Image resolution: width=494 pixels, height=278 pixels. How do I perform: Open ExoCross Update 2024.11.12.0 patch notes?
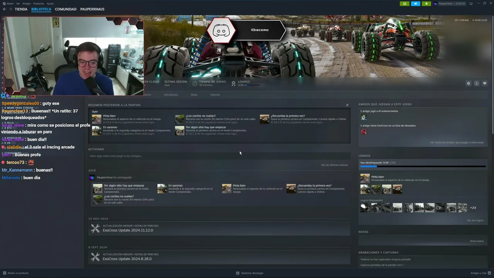[x=219, y=229]
